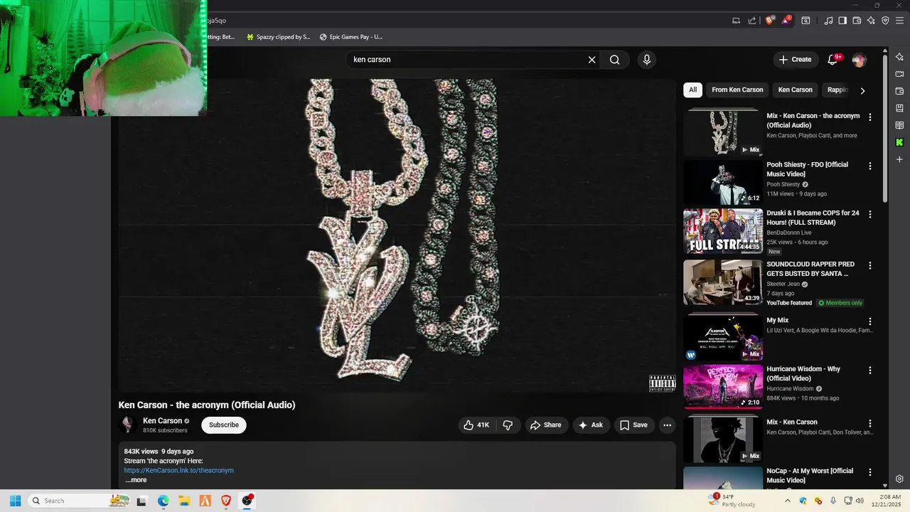
Task: Open options for My Mix
Action: (x=869, y=321)
